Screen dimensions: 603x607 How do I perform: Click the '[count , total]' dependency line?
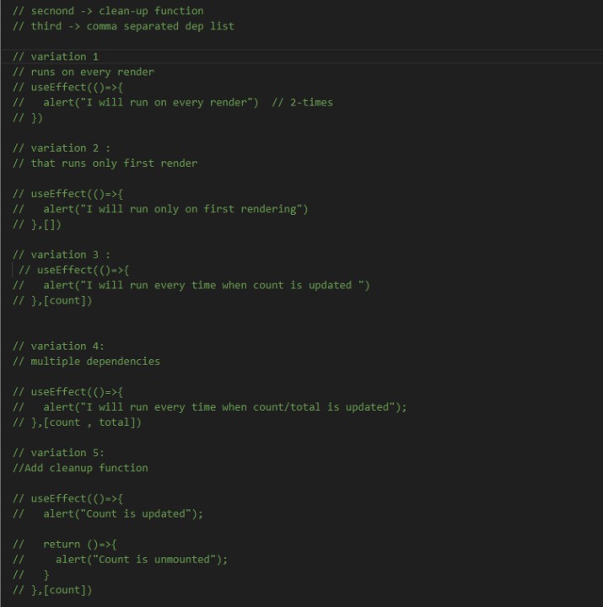tap(77, 422)
